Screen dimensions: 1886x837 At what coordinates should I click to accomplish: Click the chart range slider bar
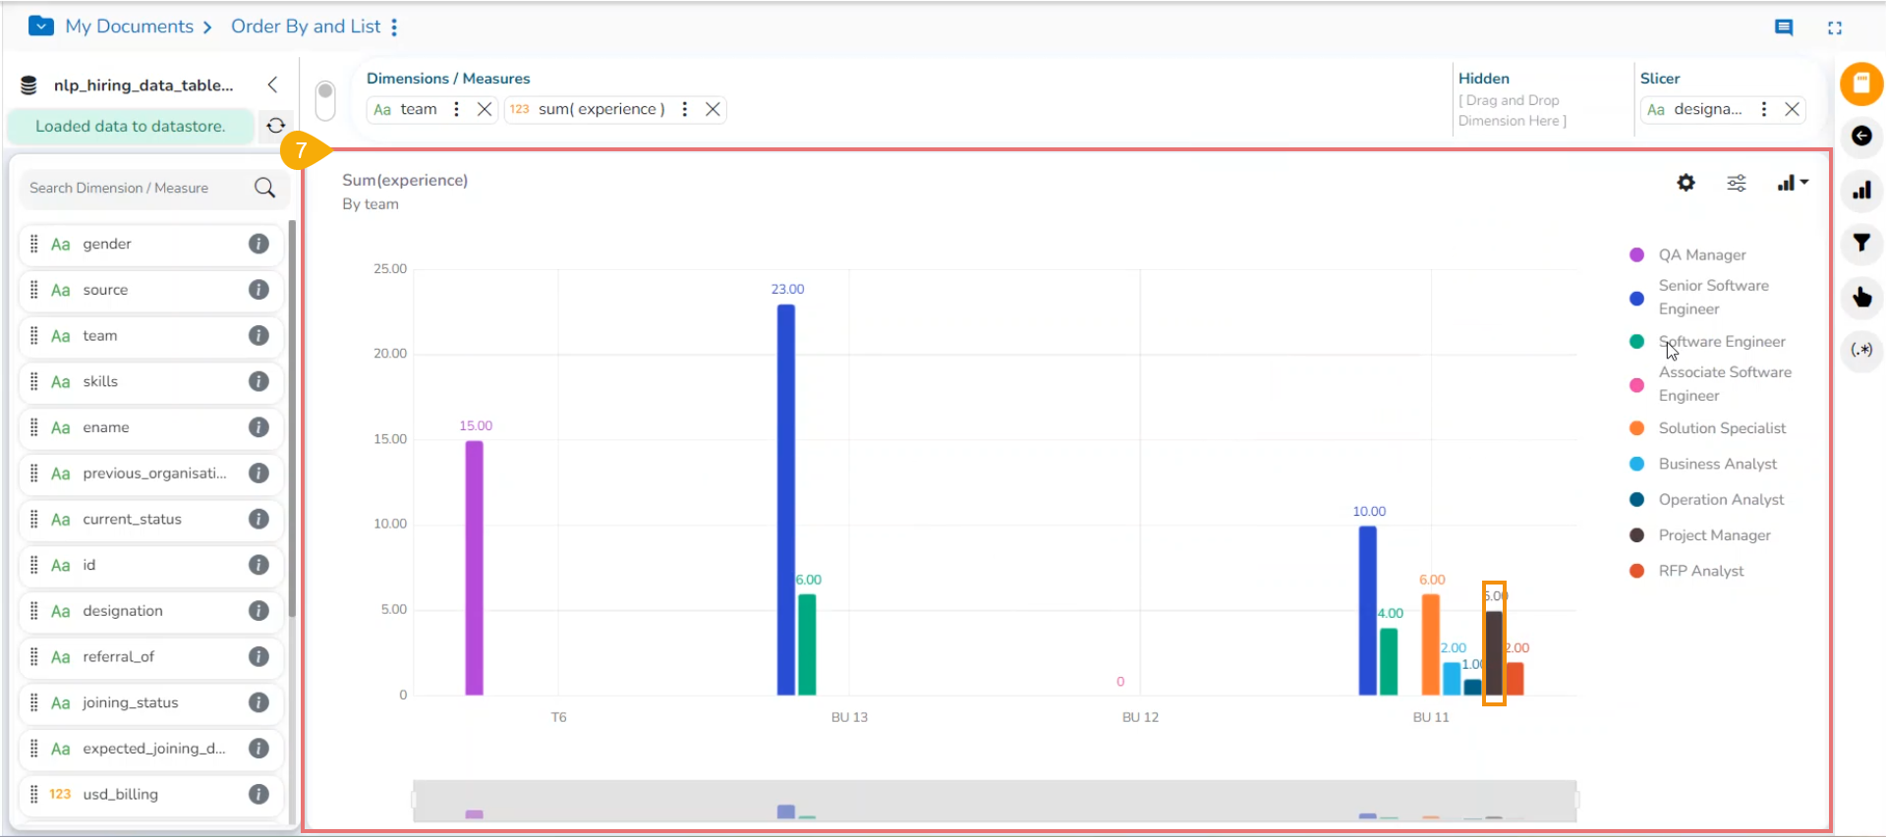point(995,801)
